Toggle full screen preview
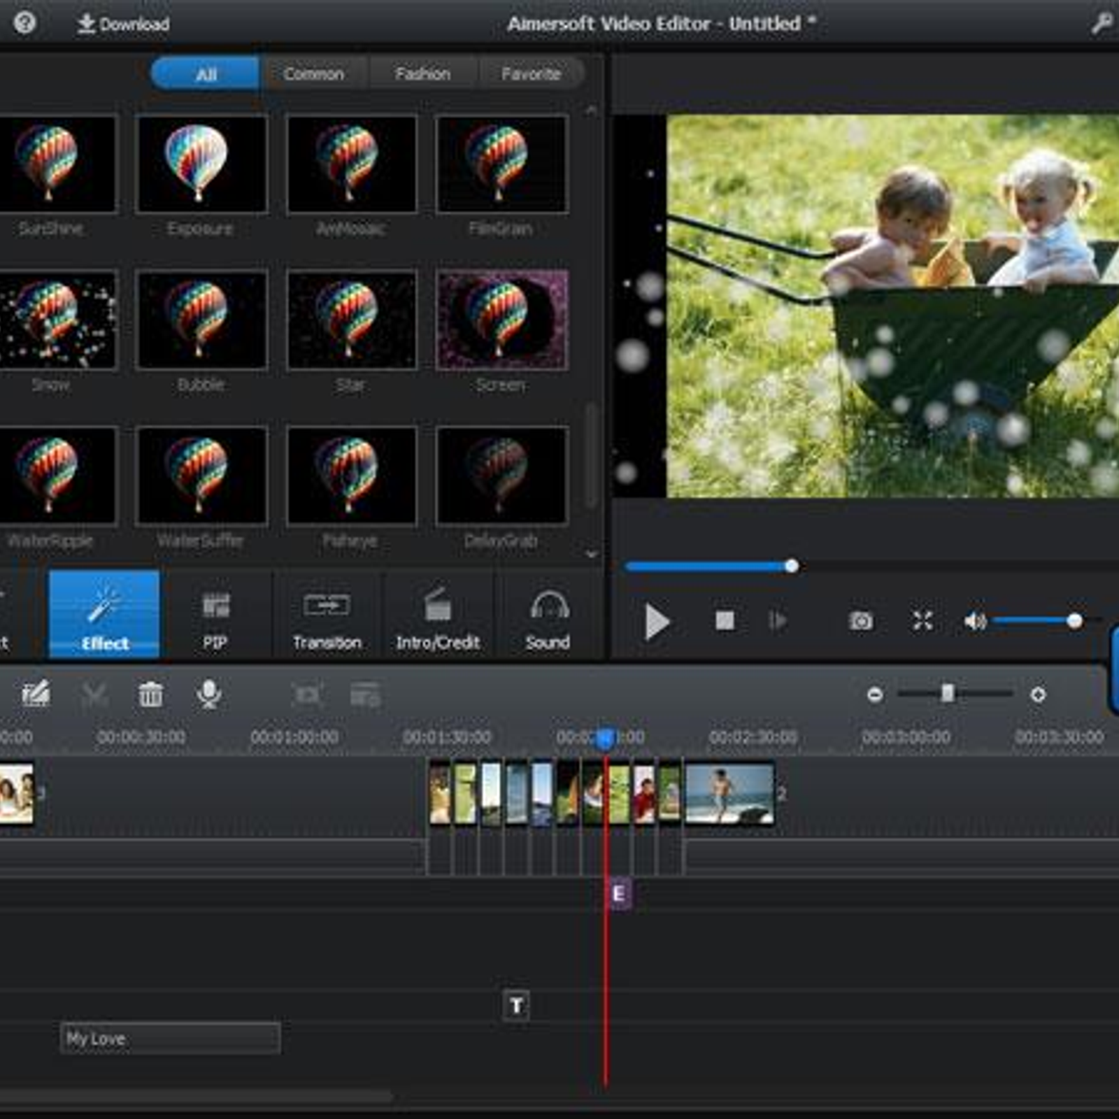Image resolution: width=1119 pixels, height=1119 pixels. 922,620
